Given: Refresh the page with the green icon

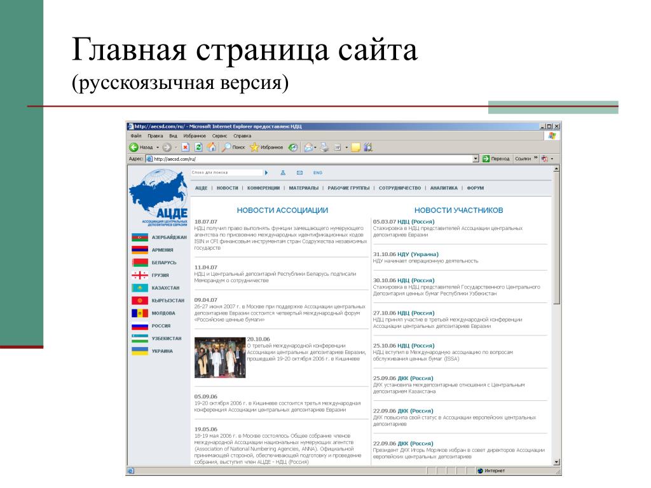Looking at the screenshot, I should tap(198, 147).
